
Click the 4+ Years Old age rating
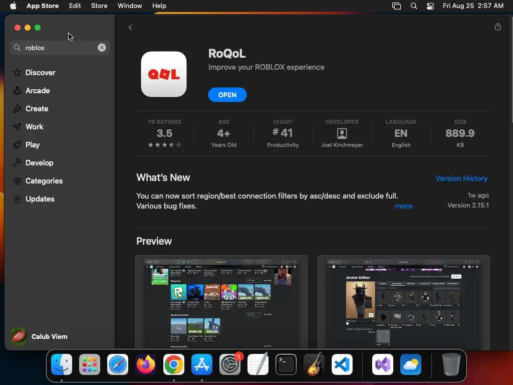[224, 133]
